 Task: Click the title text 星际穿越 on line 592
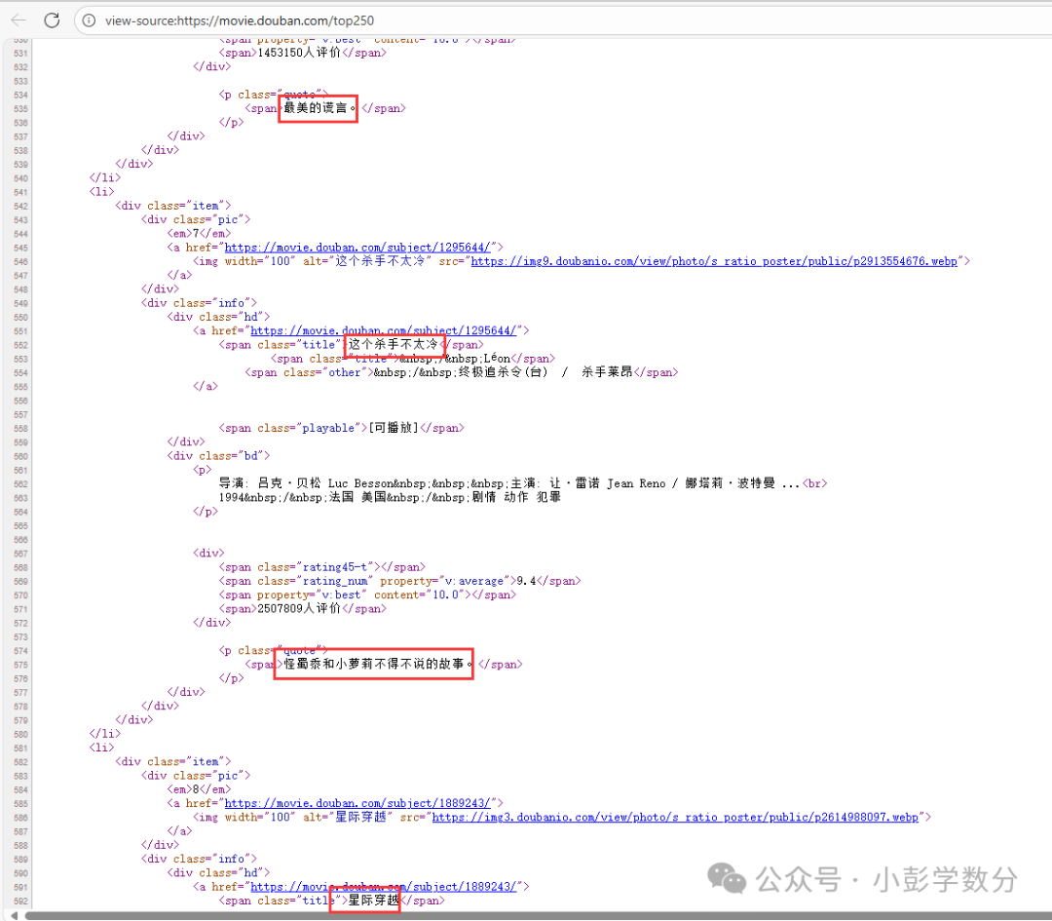coord(374,901)
